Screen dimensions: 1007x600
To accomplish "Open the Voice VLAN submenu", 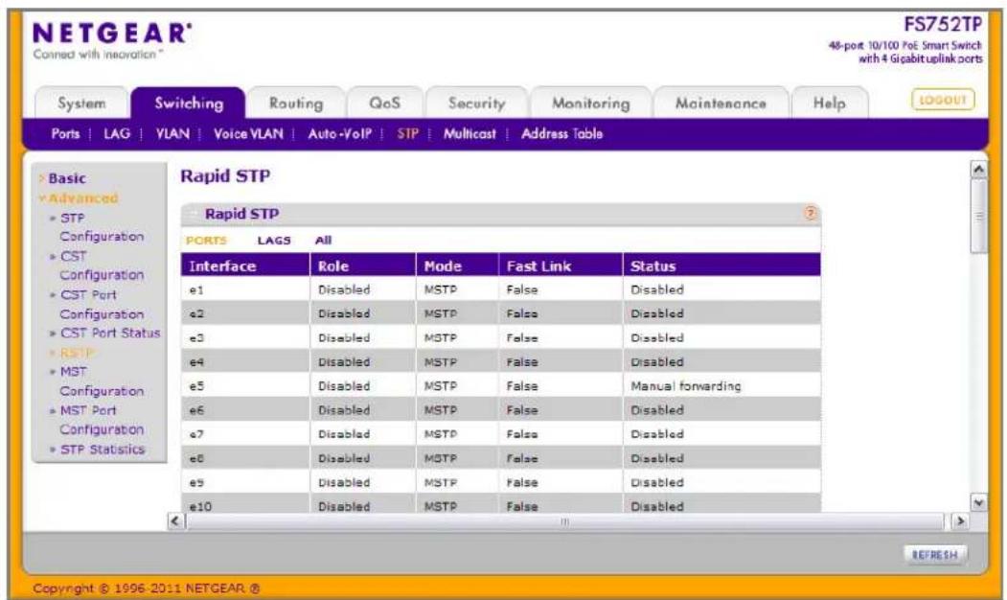I will [x=248, y=133].
